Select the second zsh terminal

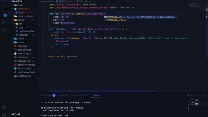point(195,104)
